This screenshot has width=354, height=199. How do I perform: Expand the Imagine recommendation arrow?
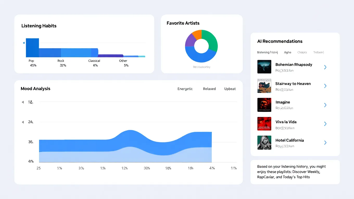click(325, 105)
